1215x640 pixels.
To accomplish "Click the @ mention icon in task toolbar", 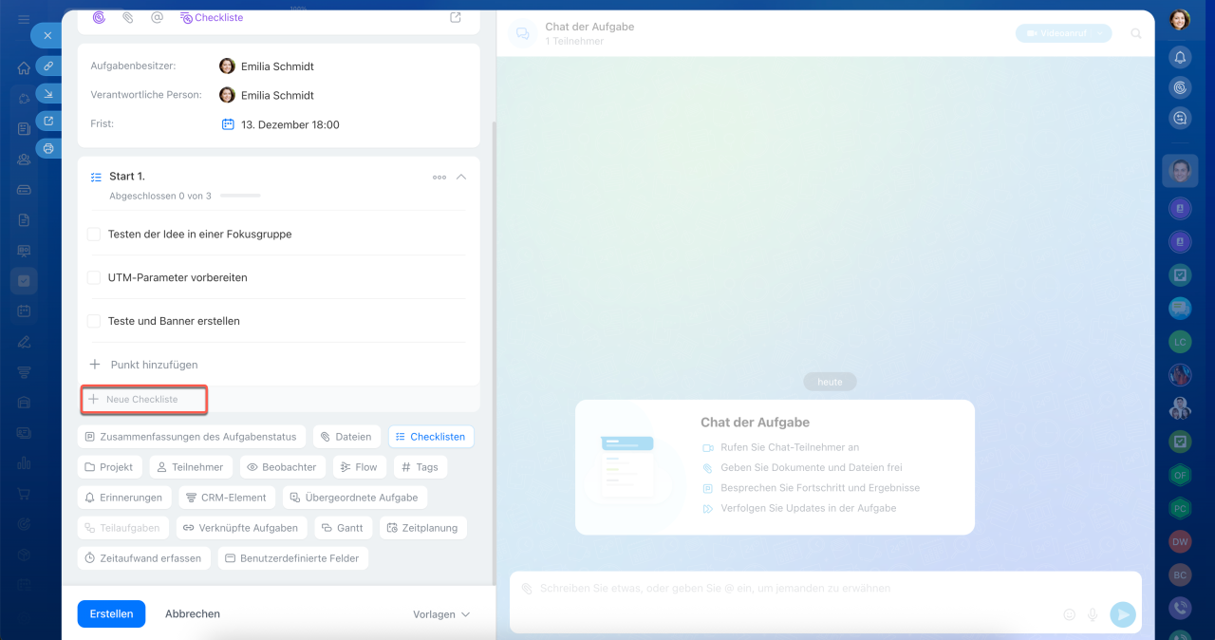I will (157, 17).
